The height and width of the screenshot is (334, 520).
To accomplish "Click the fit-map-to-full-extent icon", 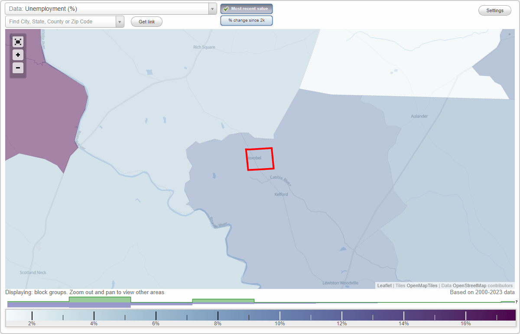I will [18, 42].
